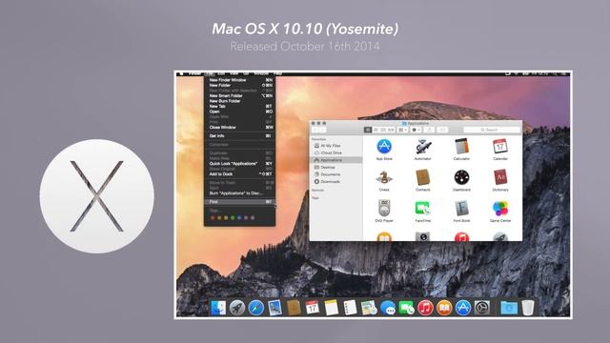Image resolution: width=610 pixels, height=343 pixels.
Task: Click the Edit Tags toolbar button
Action: (442, 130)
